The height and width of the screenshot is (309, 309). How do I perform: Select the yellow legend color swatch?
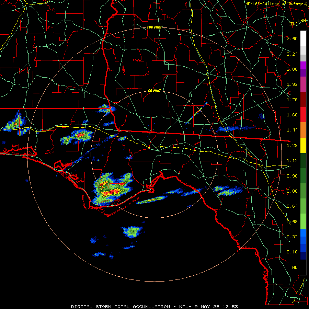(x=303, y=145)
